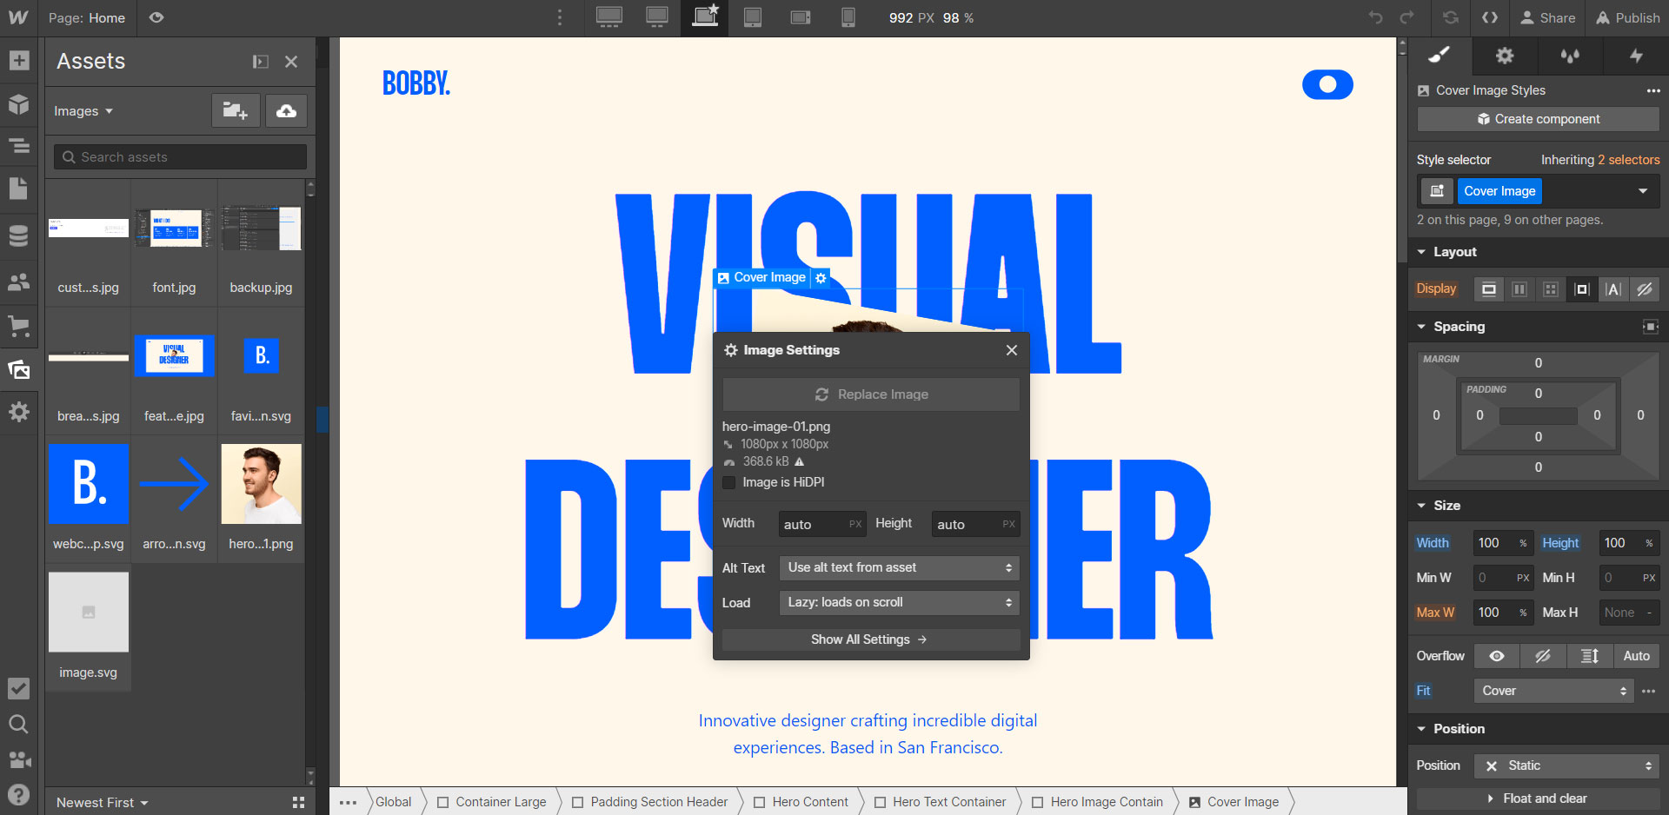The image size is (1669, 815).
Task: Open the Ecommerce panel
Action: click(x=19, y=327)
